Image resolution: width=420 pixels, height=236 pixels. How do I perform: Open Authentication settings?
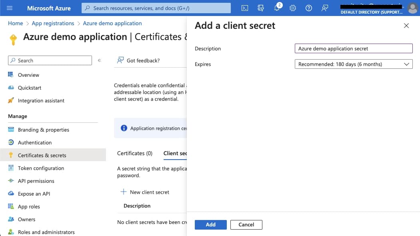pyautogui.click(x=35, y=142)
